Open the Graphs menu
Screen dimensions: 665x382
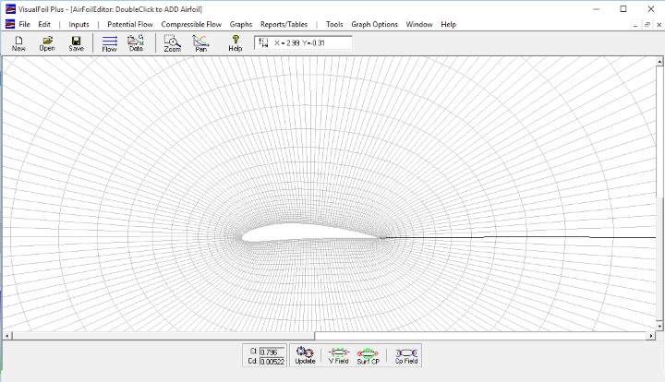tap(241, 24)
